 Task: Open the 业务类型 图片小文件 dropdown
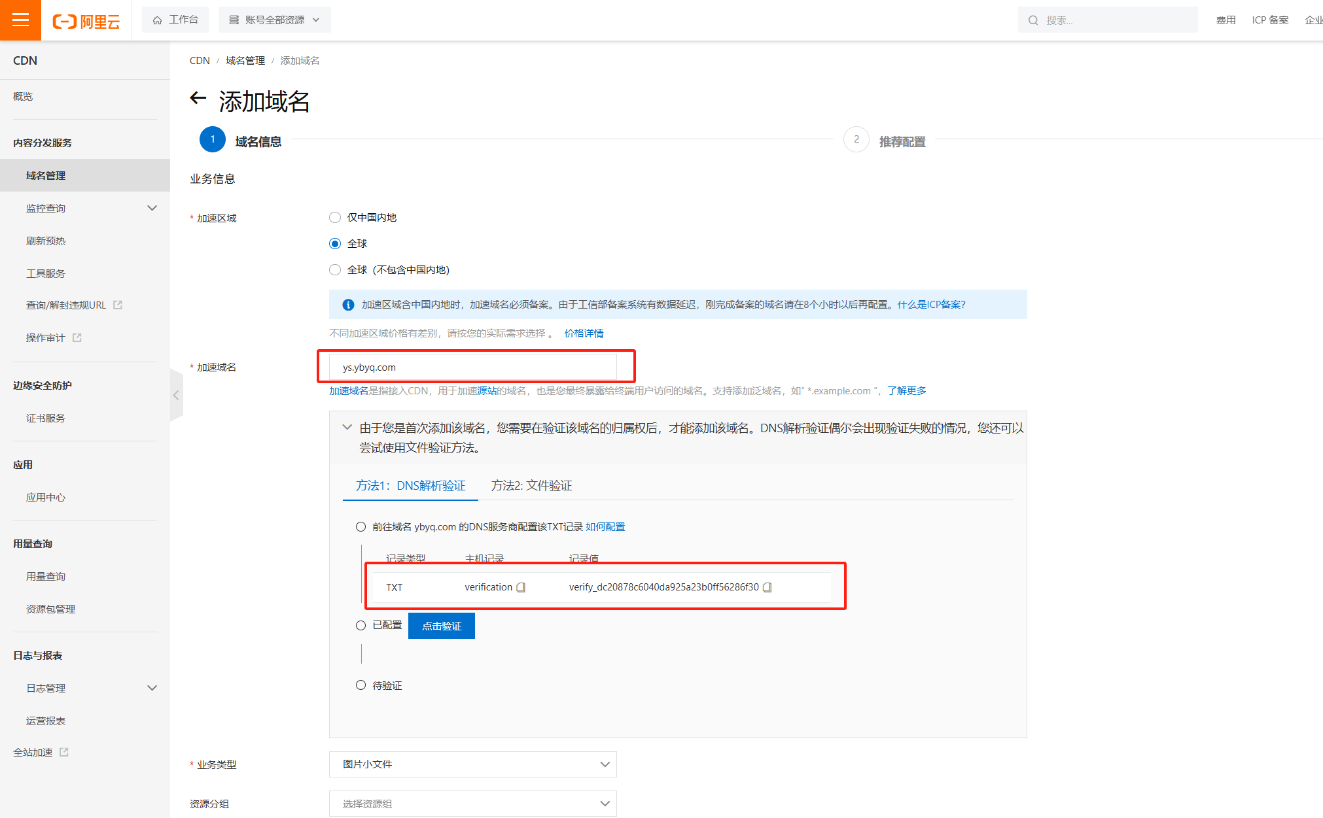coord(472,764)
